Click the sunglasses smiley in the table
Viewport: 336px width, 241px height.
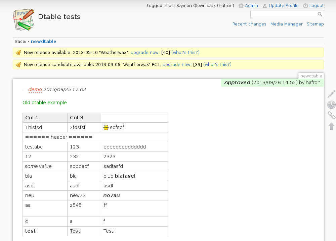[x=106, y=127]
